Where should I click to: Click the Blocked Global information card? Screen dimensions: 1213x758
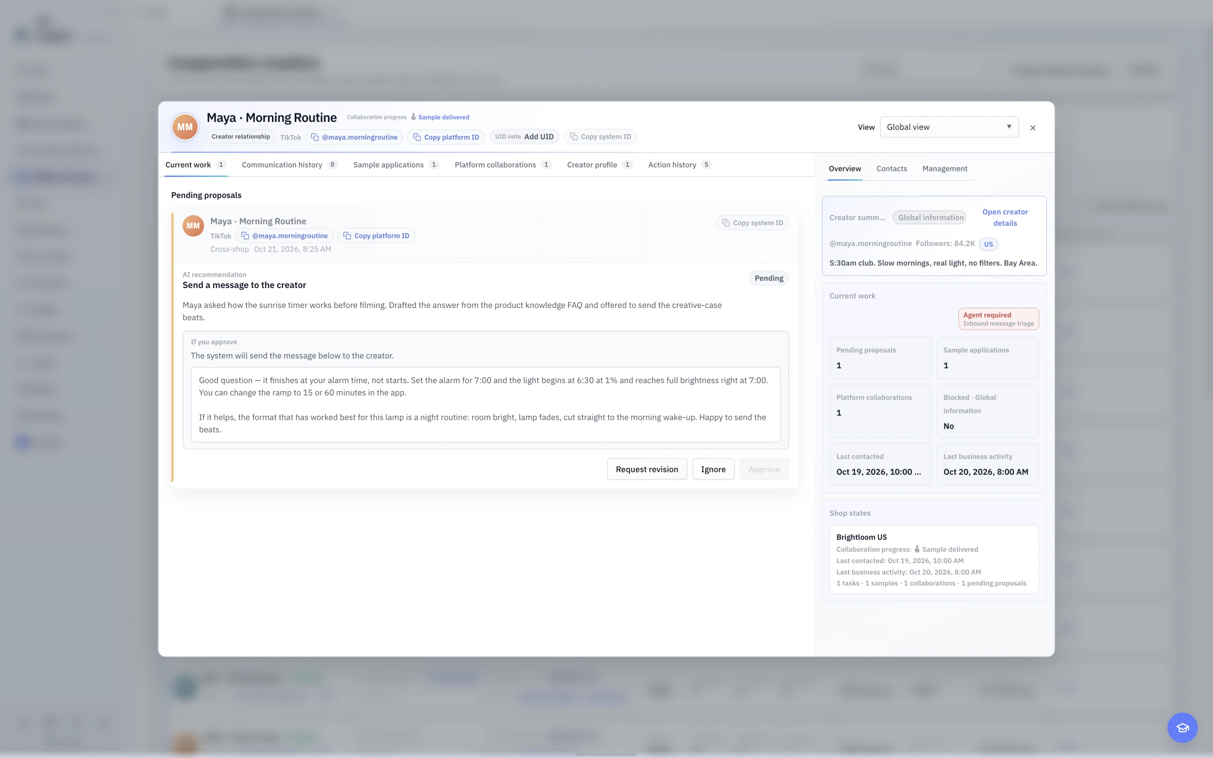(987, 411)
